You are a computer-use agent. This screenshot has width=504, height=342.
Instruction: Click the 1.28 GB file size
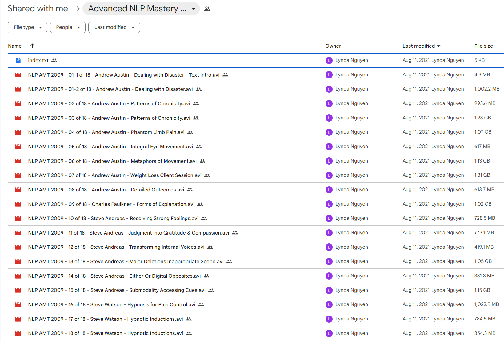tap(482, 118)
